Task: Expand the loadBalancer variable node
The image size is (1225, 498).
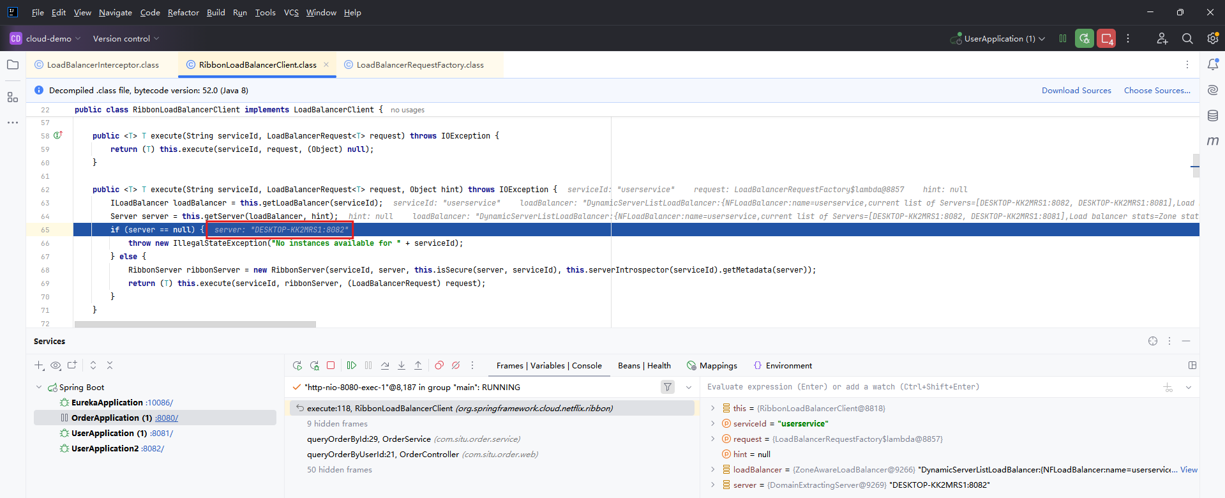Action: point(713,469)
